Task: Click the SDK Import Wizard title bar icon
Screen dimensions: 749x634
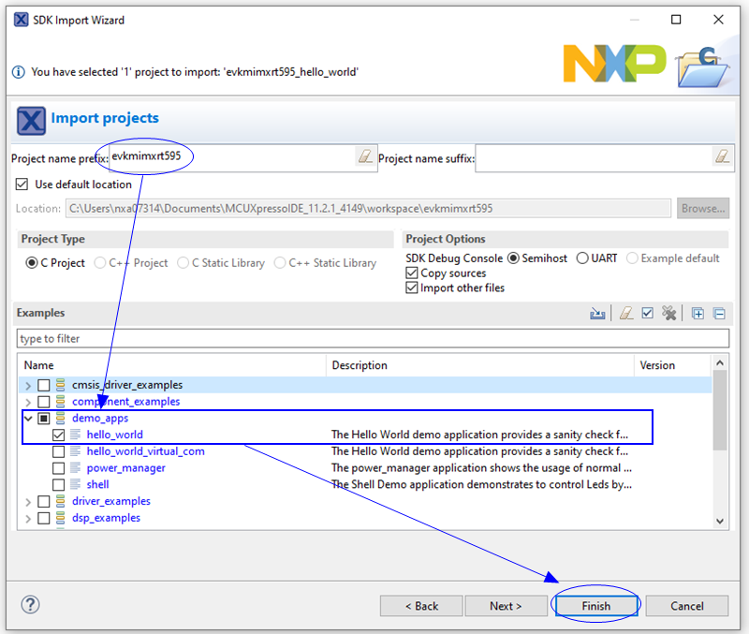Action: point(21,20)
